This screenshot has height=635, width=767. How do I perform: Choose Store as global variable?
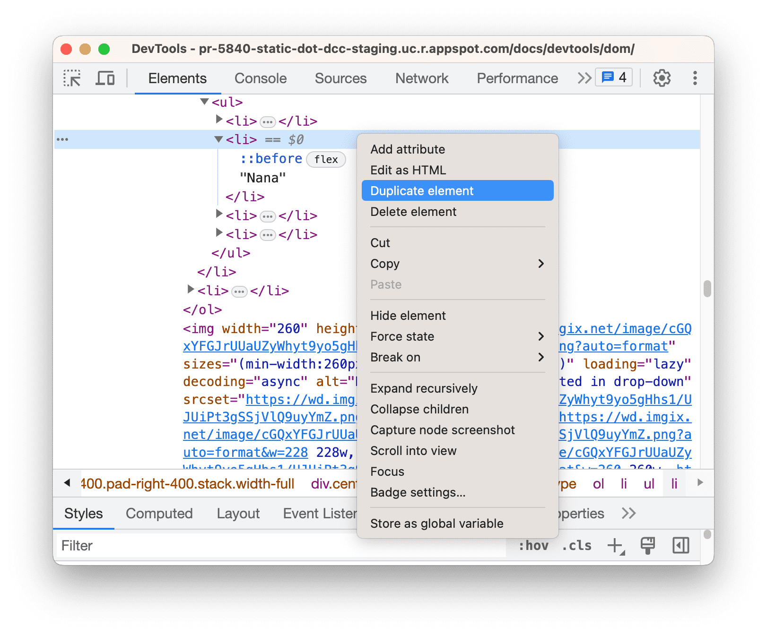point(457,523)
